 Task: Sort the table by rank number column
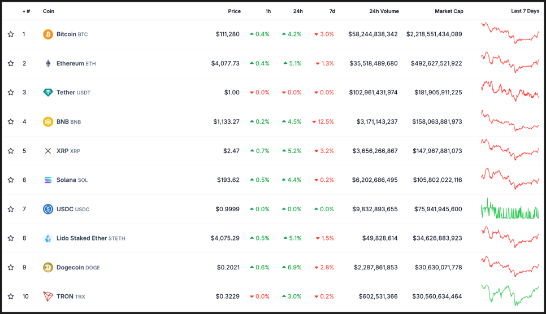[x=27, y=11]
